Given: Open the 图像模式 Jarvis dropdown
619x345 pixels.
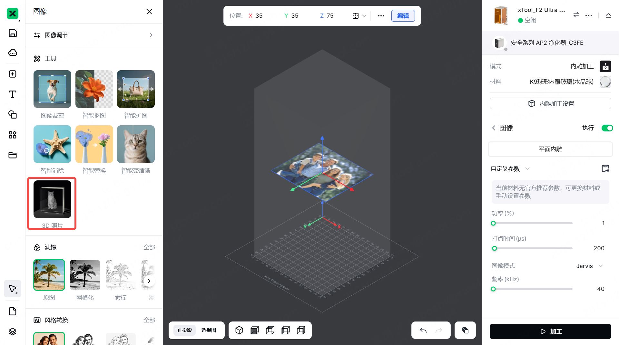Looking at the screenshot, I should [x=589, y=266].
